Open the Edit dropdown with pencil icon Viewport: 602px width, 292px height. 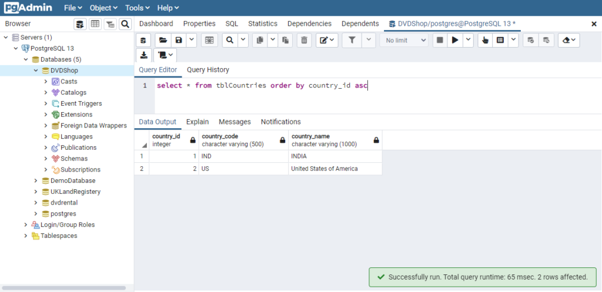click(x=327, y=41)
